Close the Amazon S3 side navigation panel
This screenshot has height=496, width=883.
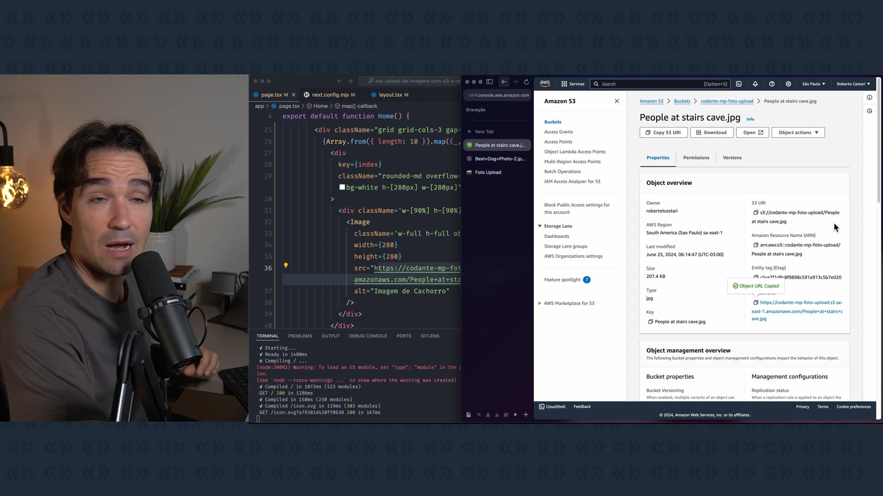click(617, 101)
